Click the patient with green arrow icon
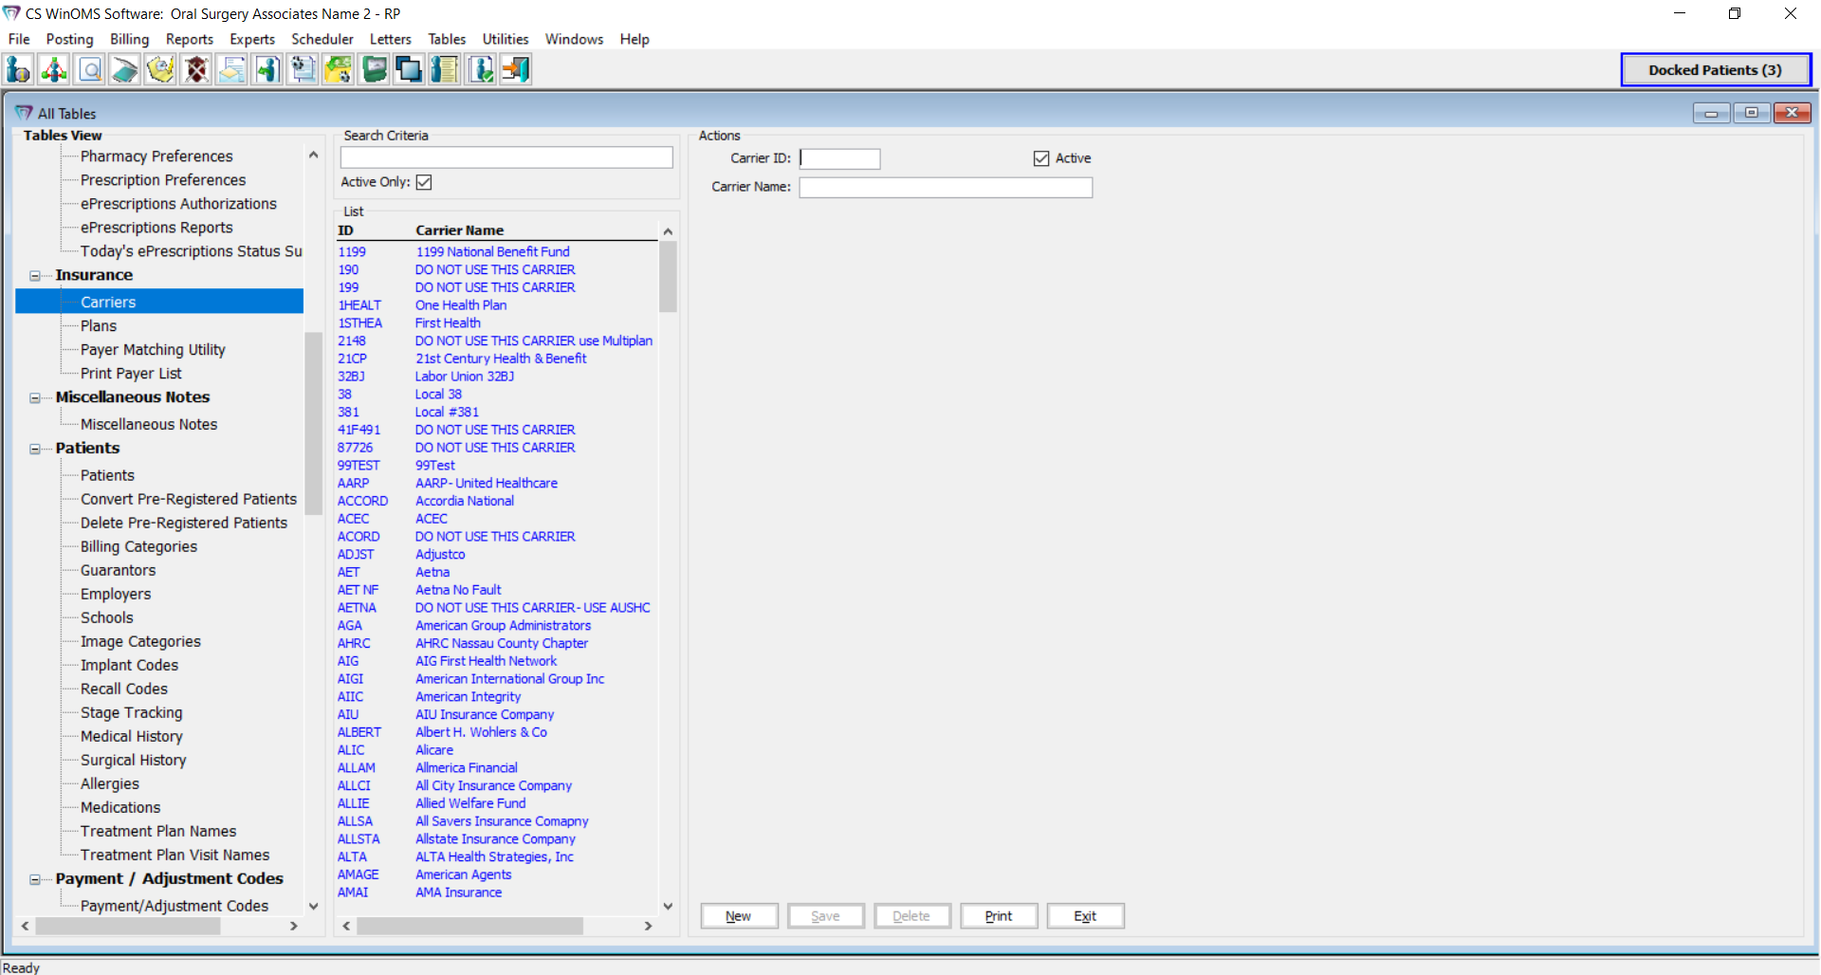 tap(267, 69)
